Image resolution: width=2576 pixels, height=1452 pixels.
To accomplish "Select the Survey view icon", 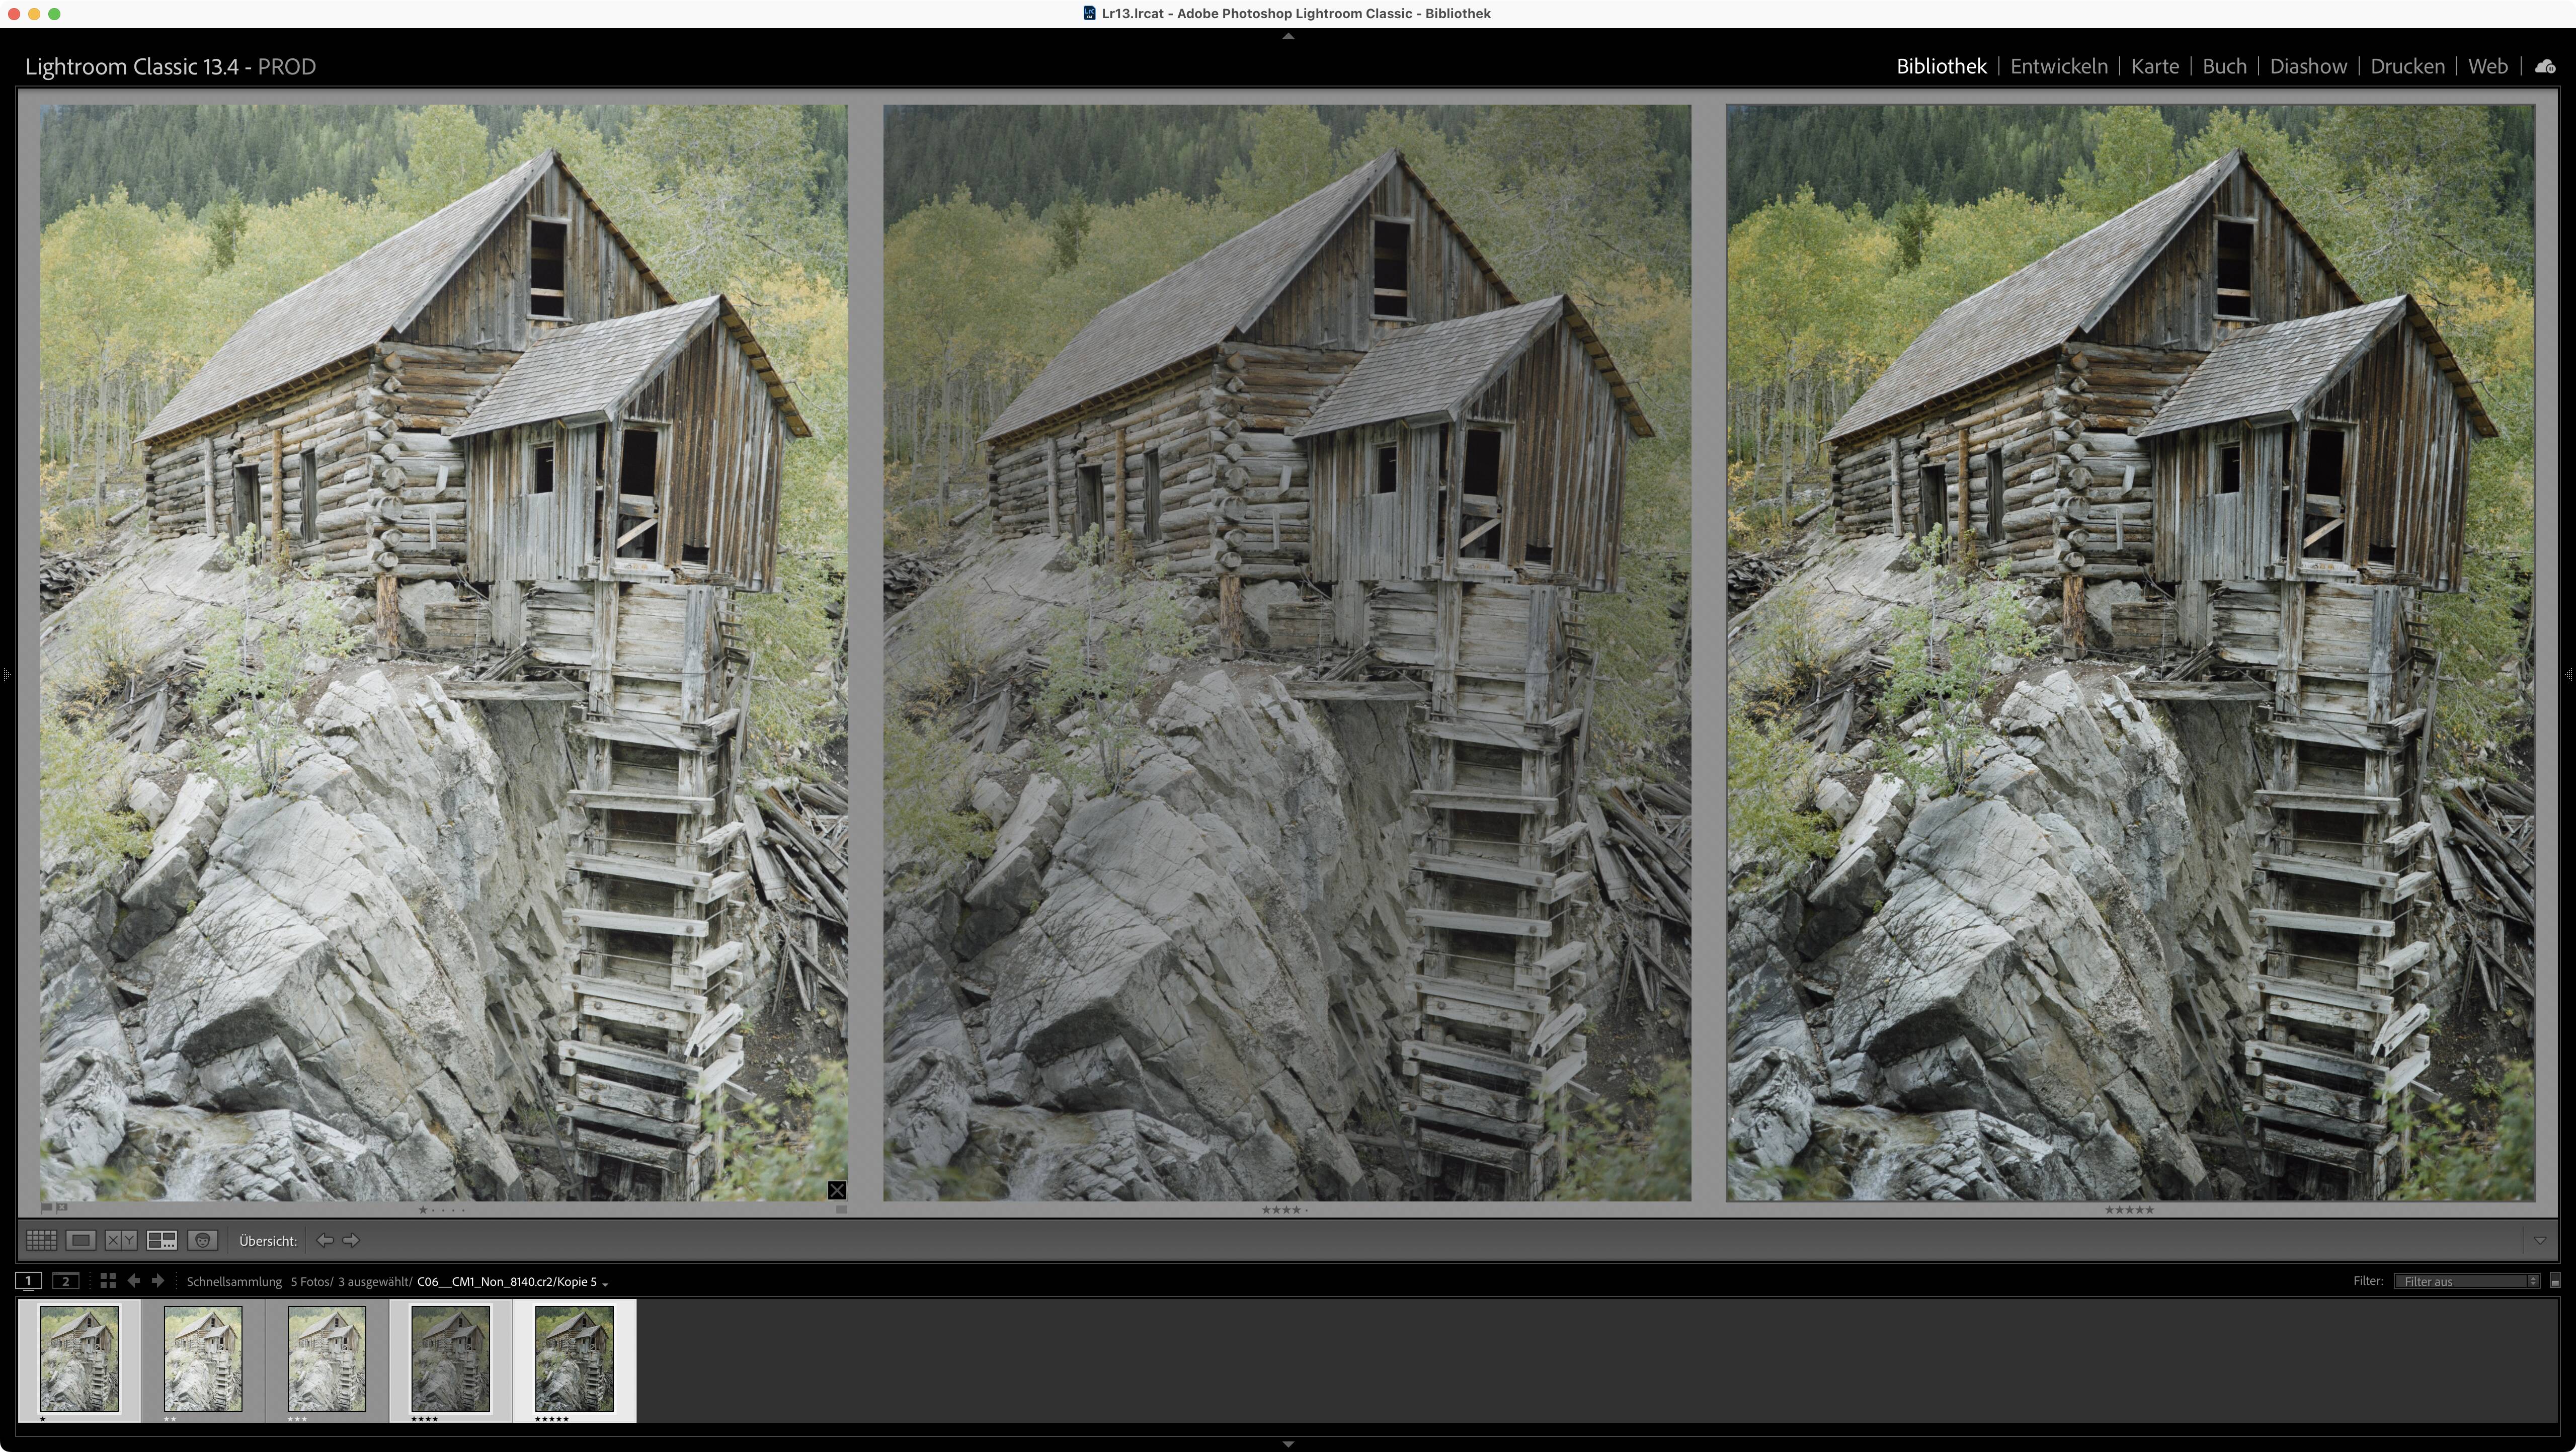I will pyautogui.click(x=162, y=1240).
